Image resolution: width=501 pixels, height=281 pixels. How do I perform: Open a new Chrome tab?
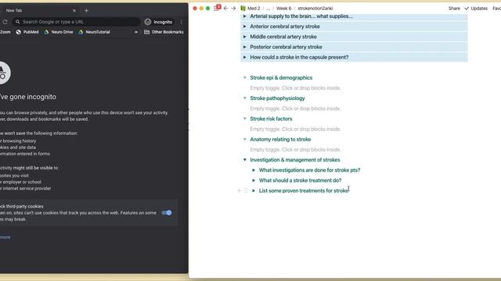tap(86, 10)
